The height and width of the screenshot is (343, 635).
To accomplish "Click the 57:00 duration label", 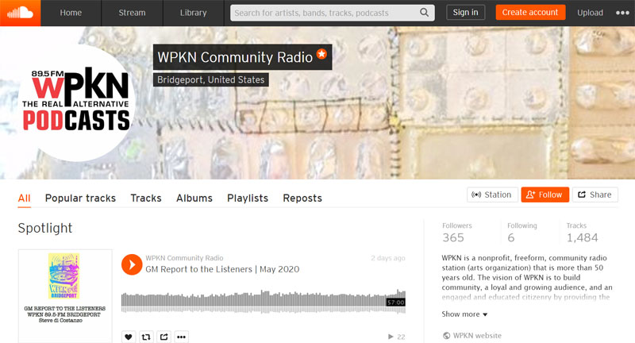I will 395,303.
